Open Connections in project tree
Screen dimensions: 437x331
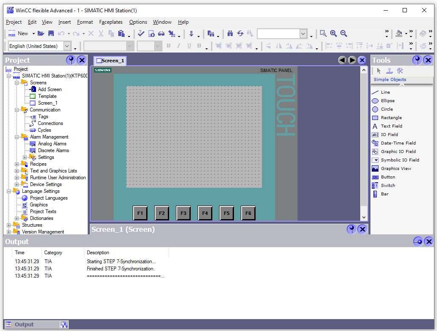click(x=50, y=123)
